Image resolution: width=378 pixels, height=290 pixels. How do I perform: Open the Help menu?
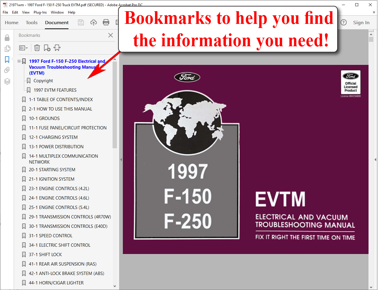(x=71, y=12)
